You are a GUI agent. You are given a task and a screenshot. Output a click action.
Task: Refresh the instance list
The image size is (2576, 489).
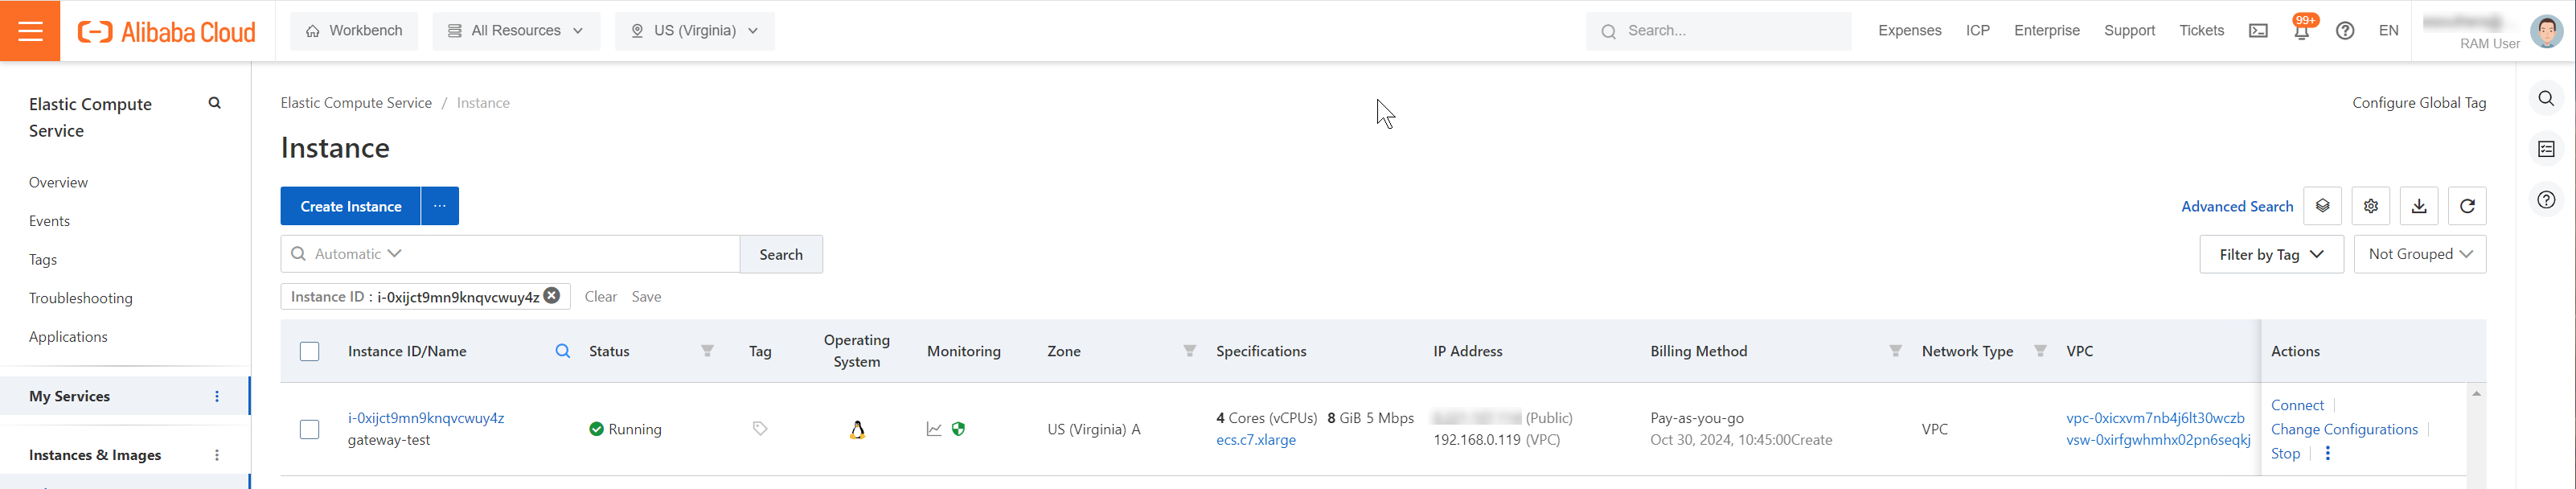pos(2467,206)
